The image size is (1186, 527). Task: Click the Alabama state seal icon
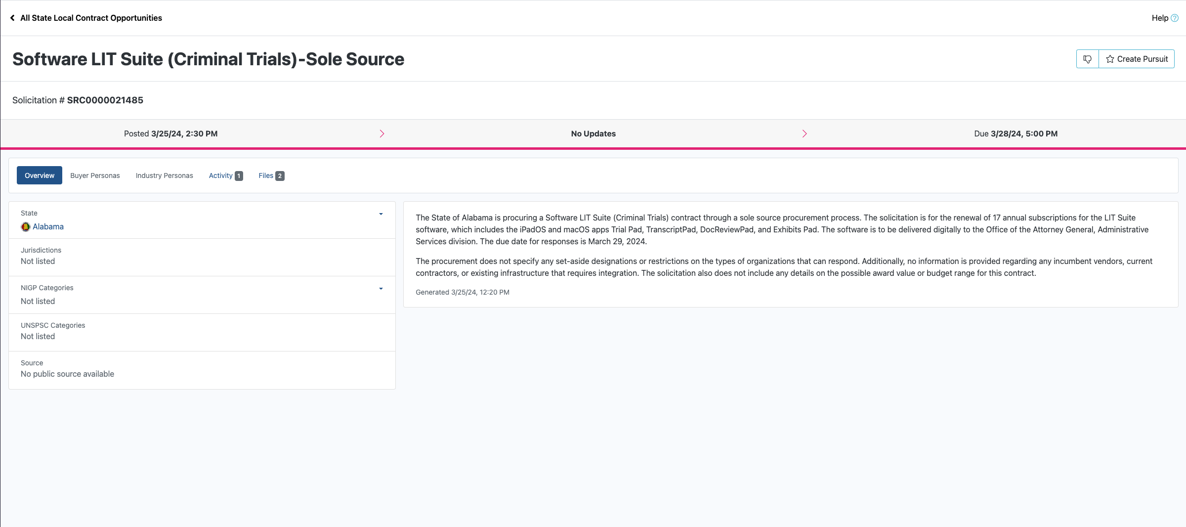26,227
